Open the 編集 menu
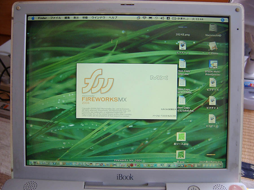Screen dimensions: 254x190 [x=67, y=18]
